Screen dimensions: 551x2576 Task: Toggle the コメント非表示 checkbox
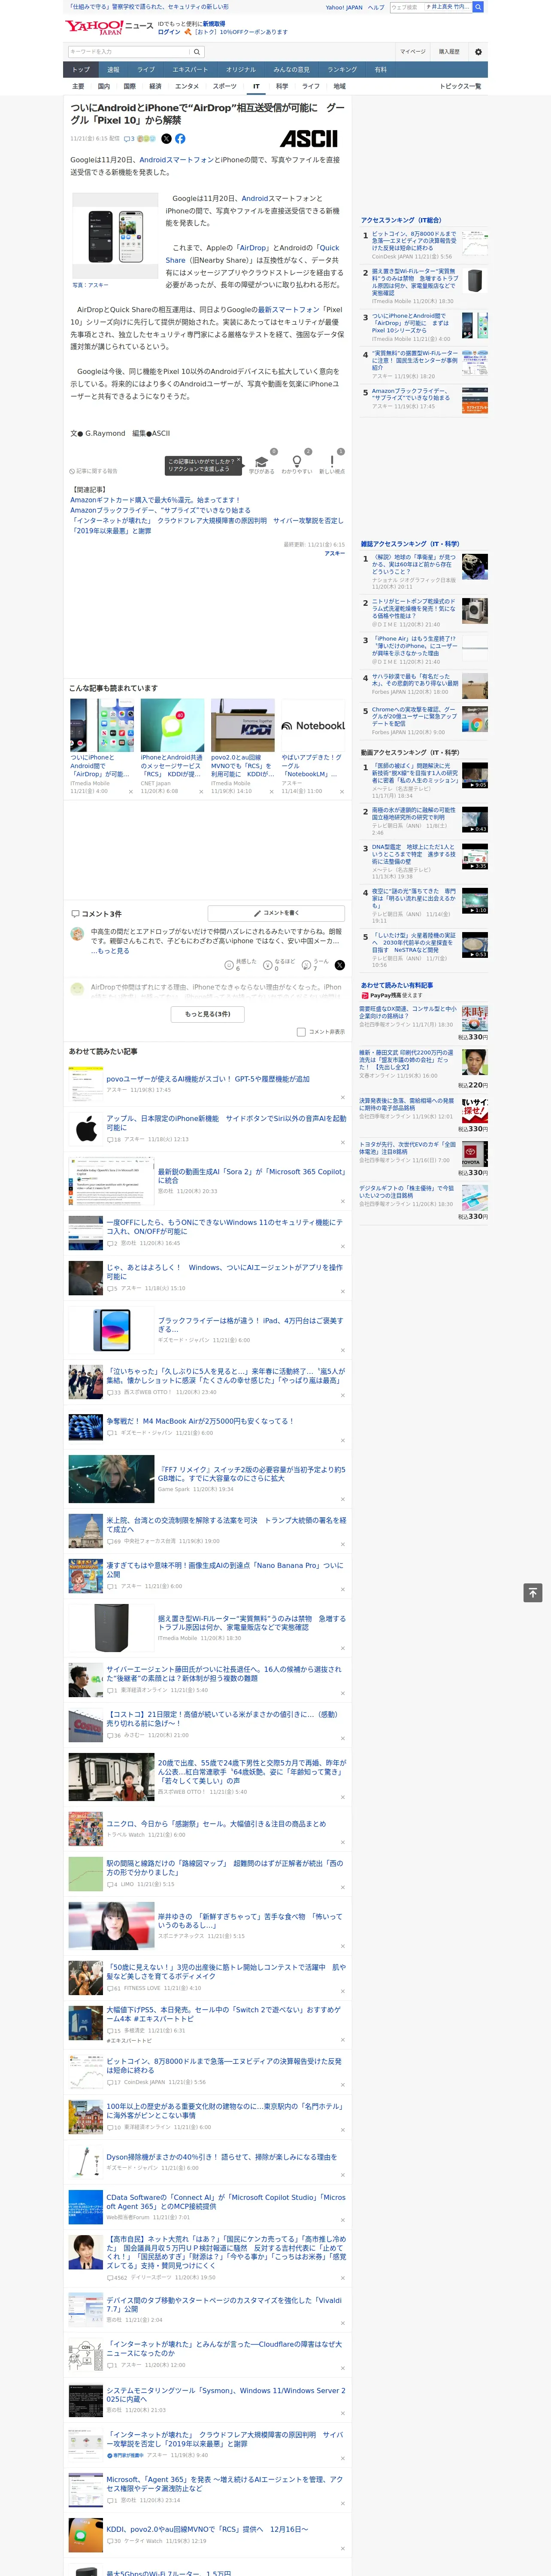click(301, 1032)
